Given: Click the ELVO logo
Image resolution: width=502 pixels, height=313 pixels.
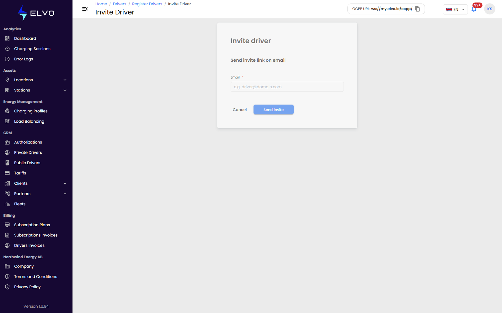Looking at the screenshot, I should pyautogui.click(x=36, y=13).
